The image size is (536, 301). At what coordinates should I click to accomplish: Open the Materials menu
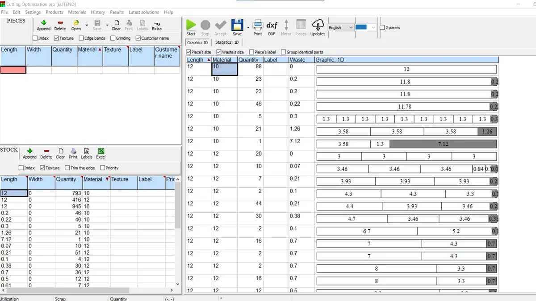click(x=77, y=12)
